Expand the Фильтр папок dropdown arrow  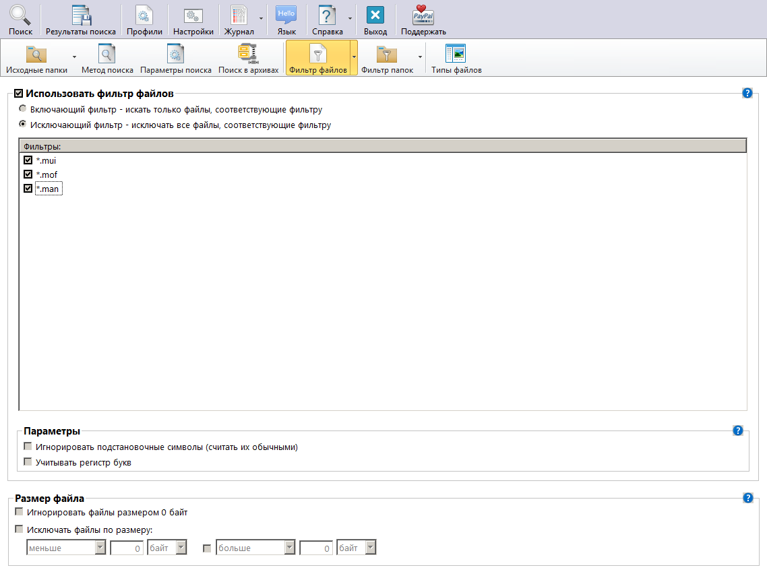420,57
